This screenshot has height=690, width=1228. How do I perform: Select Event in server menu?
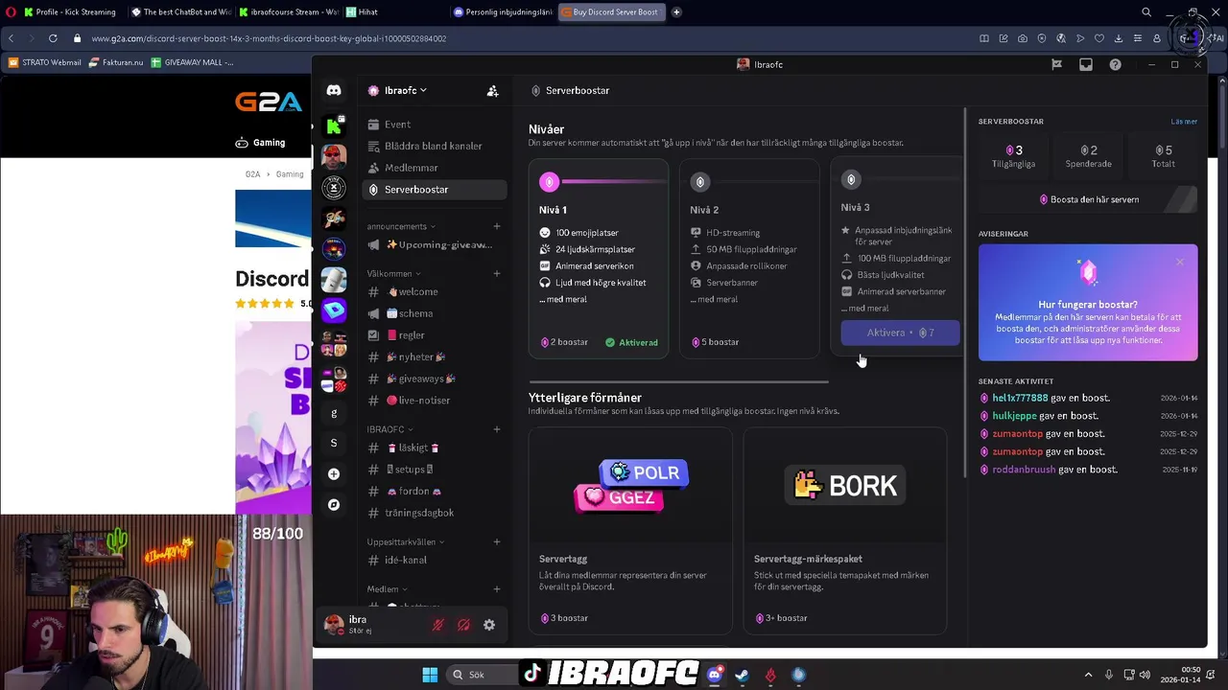click(x=435, y=125)
